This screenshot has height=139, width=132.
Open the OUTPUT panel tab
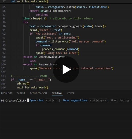pos(21,93)
